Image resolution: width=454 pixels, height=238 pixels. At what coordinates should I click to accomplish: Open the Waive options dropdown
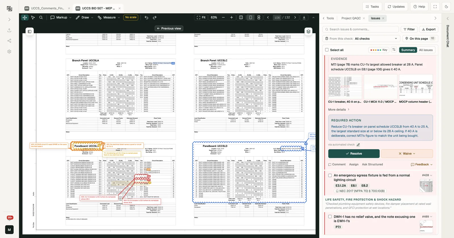coord(407,153)
